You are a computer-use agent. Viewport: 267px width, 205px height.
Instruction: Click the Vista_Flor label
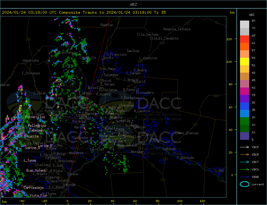39,195
